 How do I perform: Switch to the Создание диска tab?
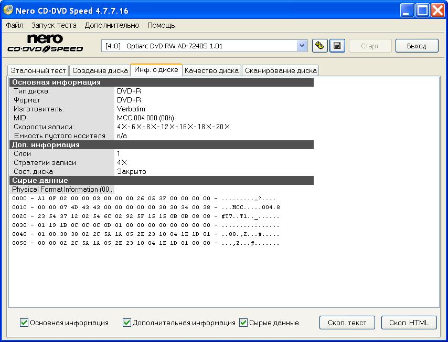[x=100, y=70]
